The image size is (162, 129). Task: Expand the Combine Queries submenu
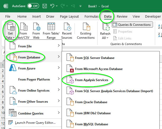tap(34, 113)
